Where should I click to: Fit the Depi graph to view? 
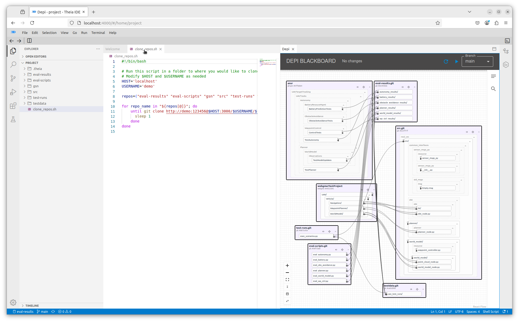287,280
